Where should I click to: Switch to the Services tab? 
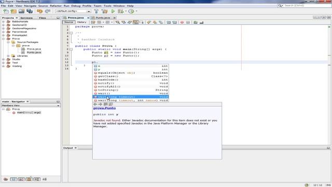click(26, 18)
